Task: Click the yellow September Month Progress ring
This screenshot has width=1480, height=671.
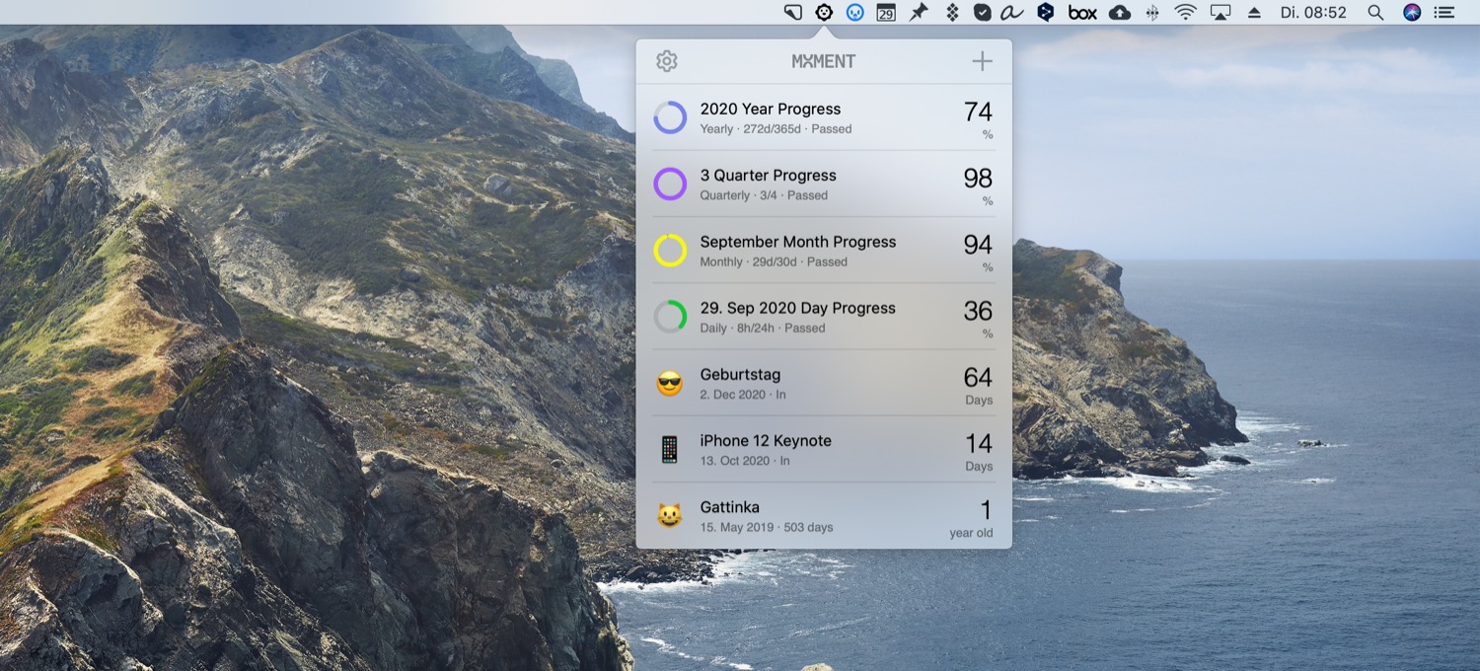Action: (x=670, y=251)
